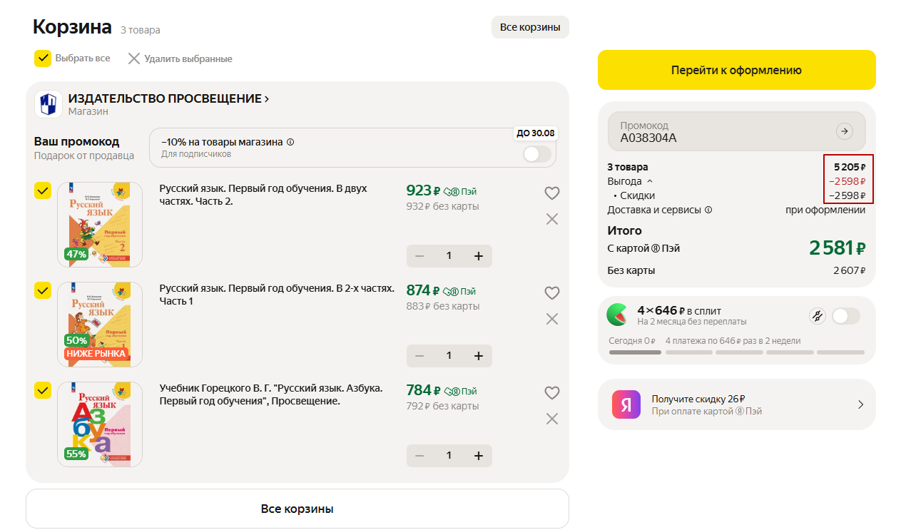Screen dimensions: 901x530
Task: Expand the Я Пэй card discount offer
Action: coord(860,404)
